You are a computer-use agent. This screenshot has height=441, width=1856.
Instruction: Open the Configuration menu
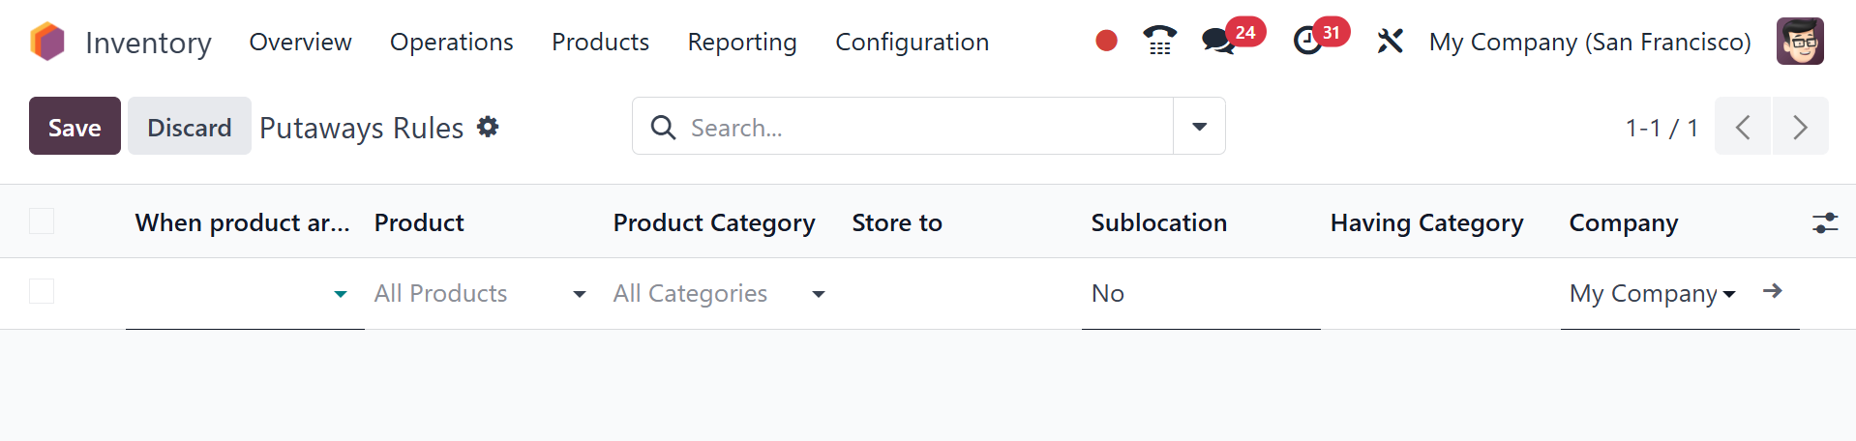coord(912,43)
